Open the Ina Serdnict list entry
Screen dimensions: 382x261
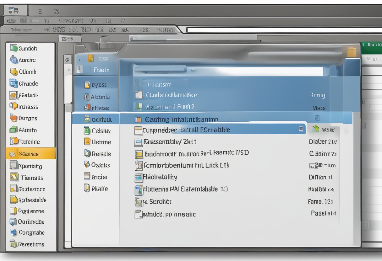click(156, 202)
